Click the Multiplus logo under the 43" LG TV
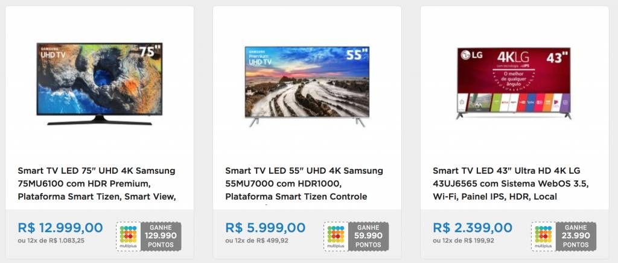The height and width of the screenshot is (263, 618). 543,236
